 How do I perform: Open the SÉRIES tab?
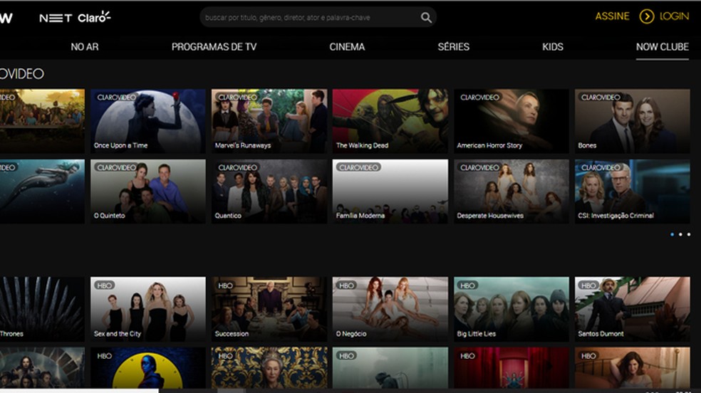(x=453, y=47)
